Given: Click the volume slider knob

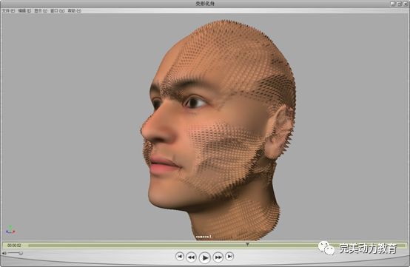Looking at the screenshot, I should tap(21, 253).
